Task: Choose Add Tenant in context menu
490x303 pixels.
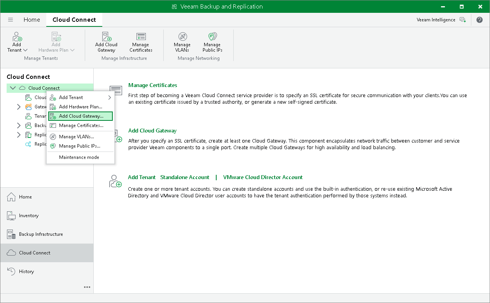Action: coord(80,98)
